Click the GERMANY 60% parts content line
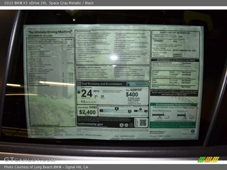 [165, 41]
